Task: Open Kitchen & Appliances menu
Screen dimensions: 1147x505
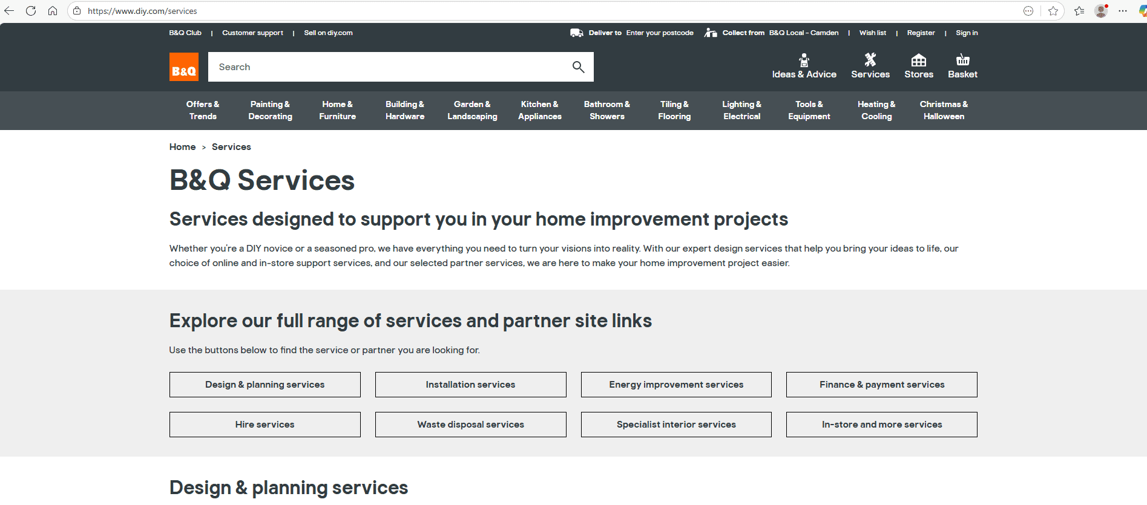Action: click(540, 110)
